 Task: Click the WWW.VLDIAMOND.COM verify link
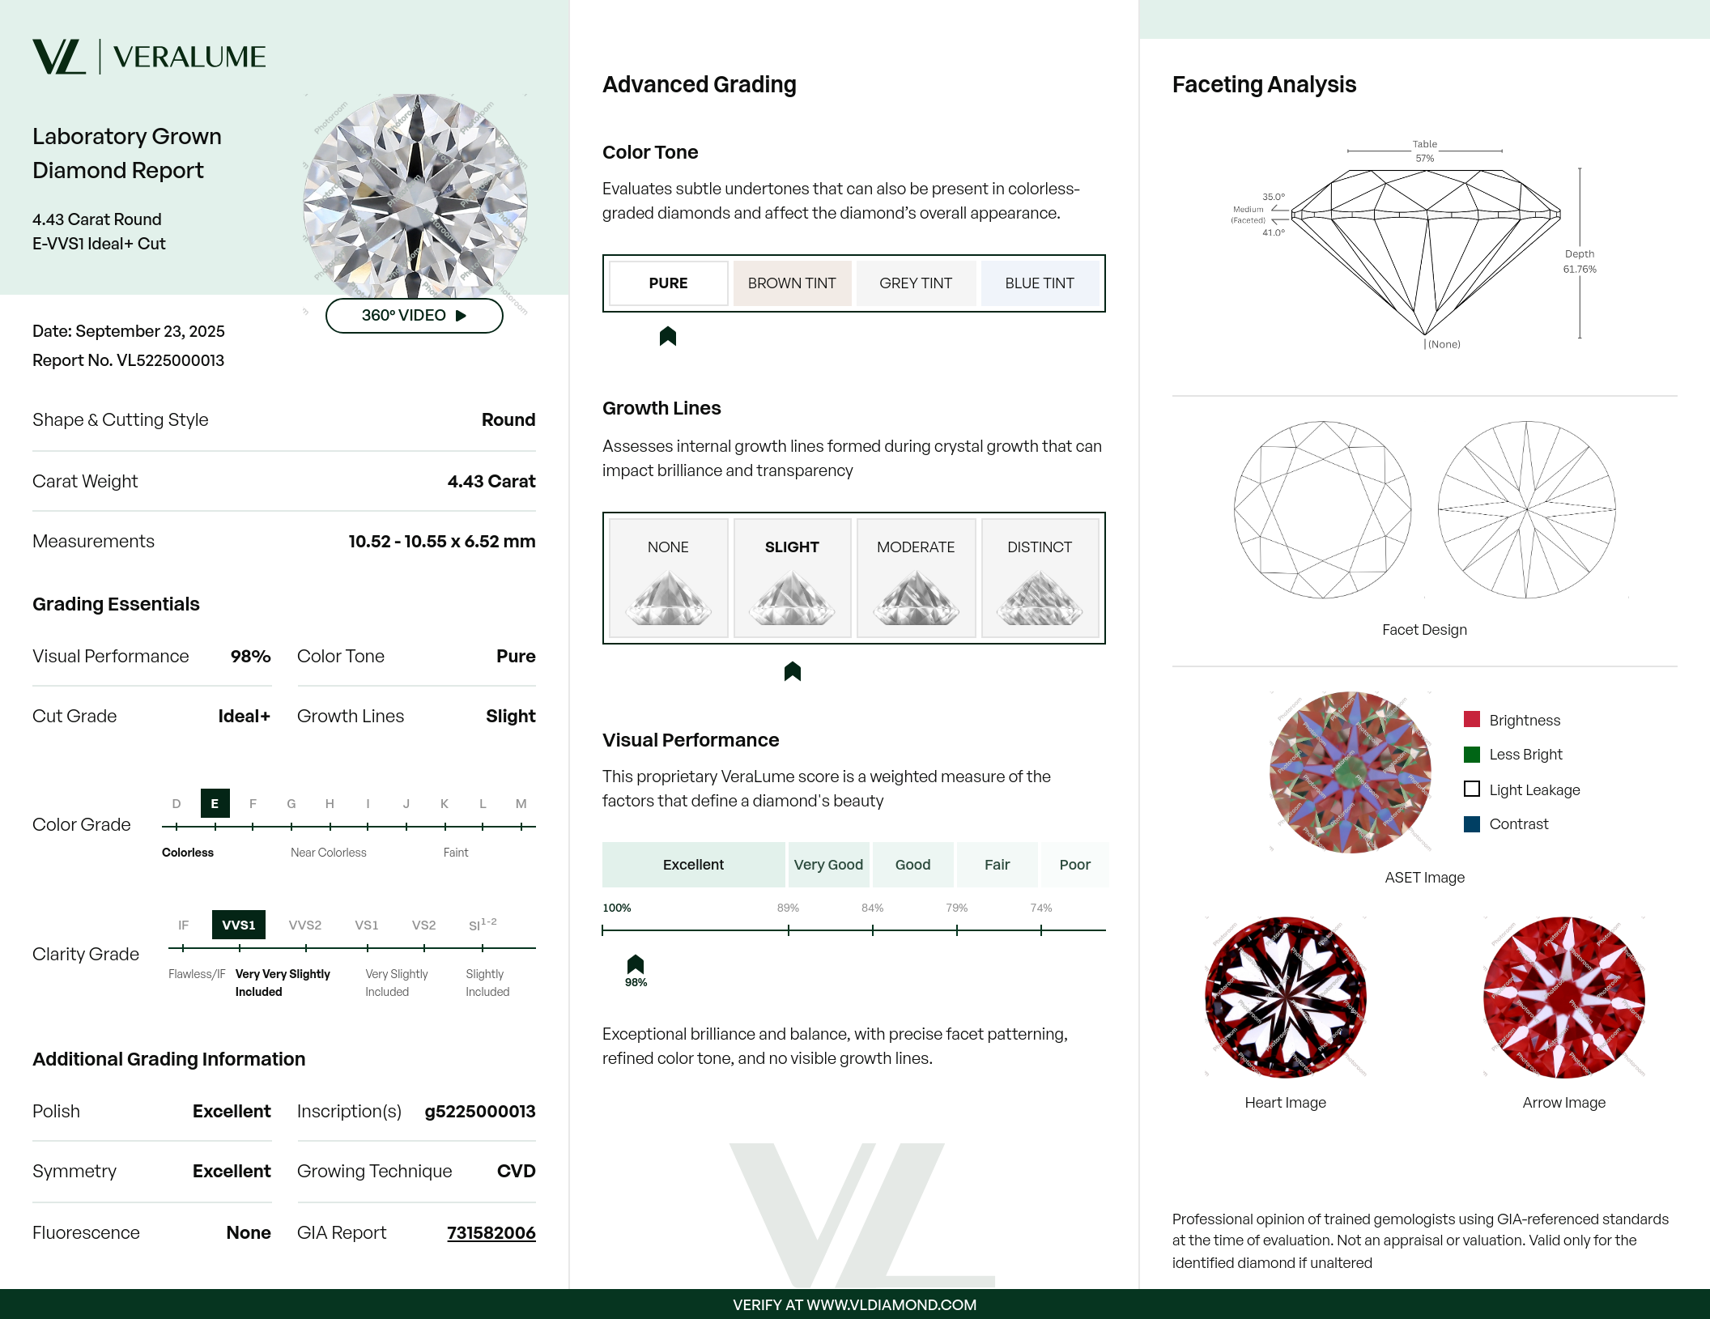(891, 1304)
